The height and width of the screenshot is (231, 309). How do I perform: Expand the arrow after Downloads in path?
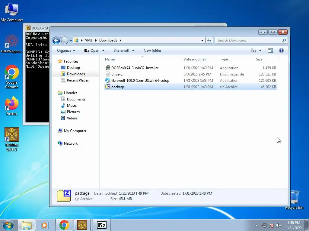pyautogui.click(x=120, y=41)
